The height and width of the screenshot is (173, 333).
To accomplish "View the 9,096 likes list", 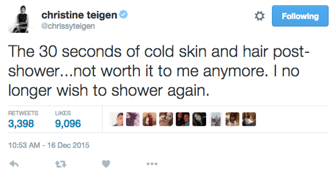I will pyautogui.click(x=68, y=123).
